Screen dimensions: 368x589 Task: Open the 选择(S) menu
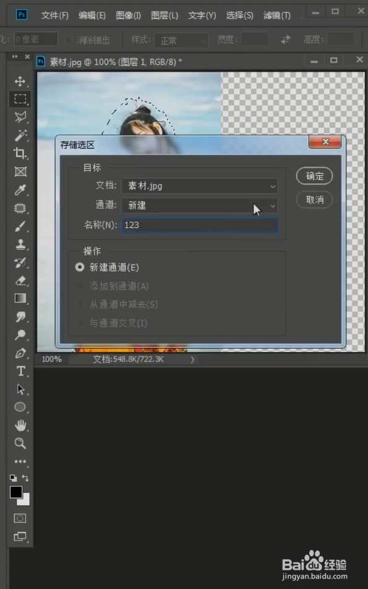pyautogui.click(x=239, y=15)
